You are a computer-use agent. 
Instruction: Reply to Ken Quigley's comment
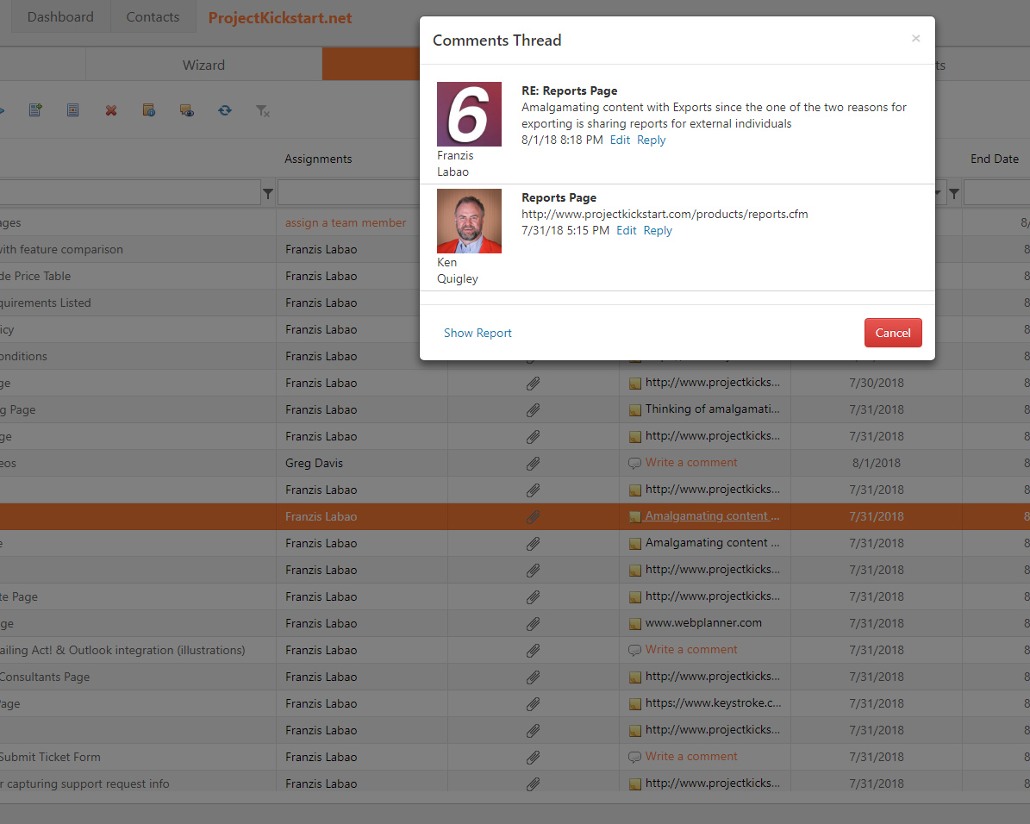(658, 231)
